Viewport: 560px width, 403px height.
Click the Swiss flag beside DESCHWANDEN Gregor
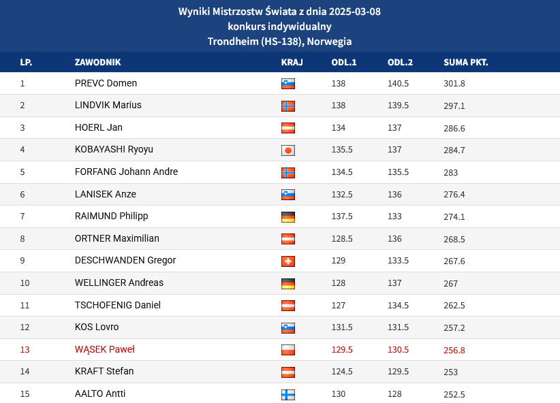pos(288,261)
